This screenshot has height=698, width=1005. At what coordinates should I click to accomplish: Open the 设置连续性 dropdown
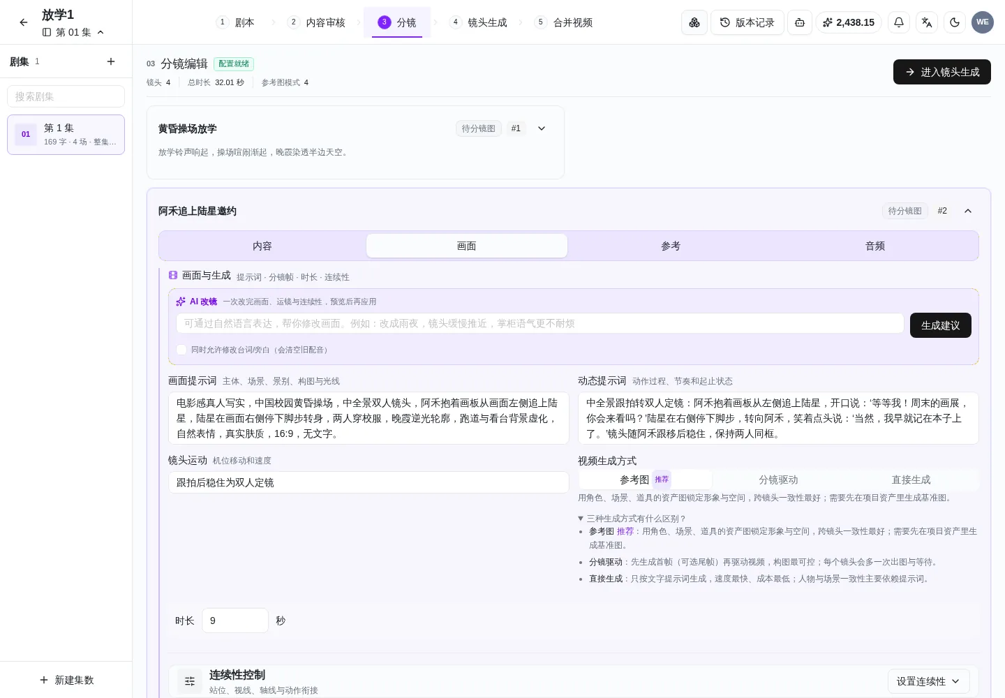(x=928, y=681)
